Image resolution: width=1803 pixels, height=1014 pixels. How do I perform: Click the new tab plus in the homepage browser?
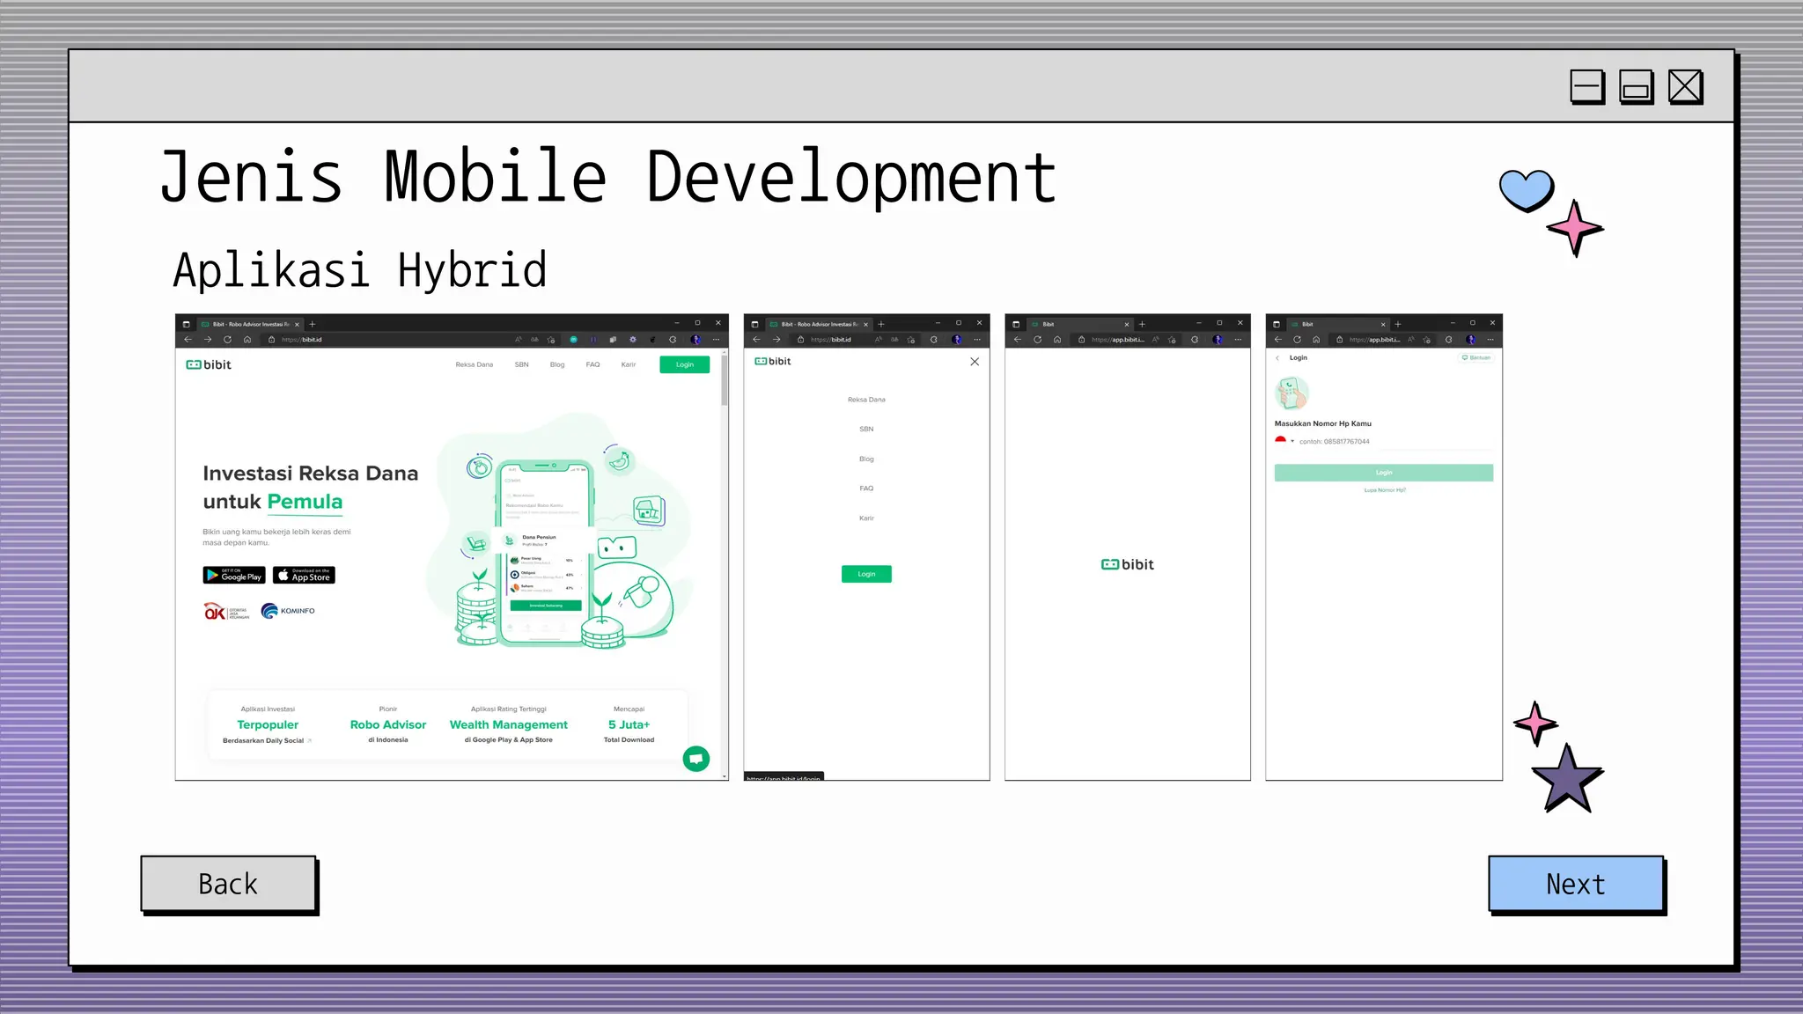coord(312,324)
